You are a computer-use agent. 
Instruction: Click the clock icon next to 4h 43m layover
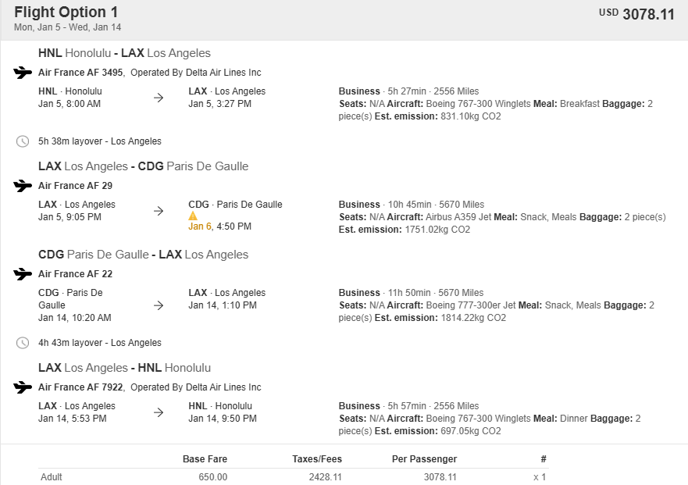click(x=23, y=343)
